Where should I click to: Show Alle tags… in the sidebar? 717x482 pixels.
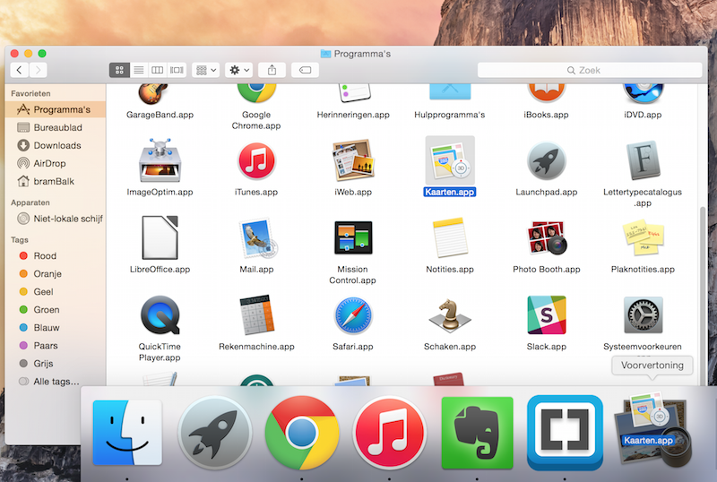pyautogui.click(x=56, y=382)
